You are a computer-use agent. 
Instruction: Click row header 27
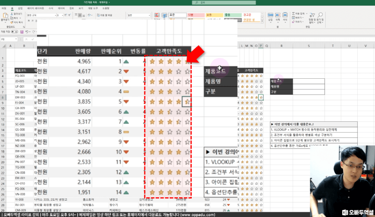tap(3, 200)
